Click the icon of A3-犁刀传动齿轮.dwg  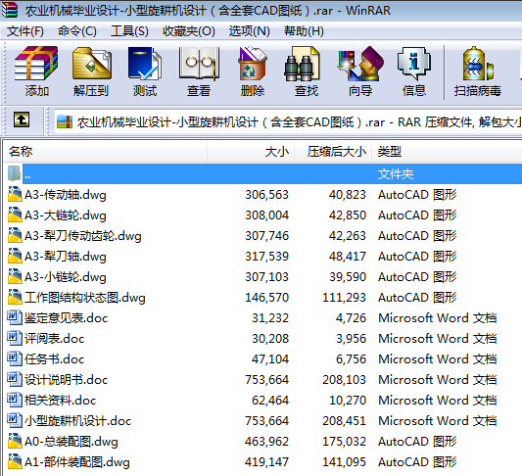15,235
